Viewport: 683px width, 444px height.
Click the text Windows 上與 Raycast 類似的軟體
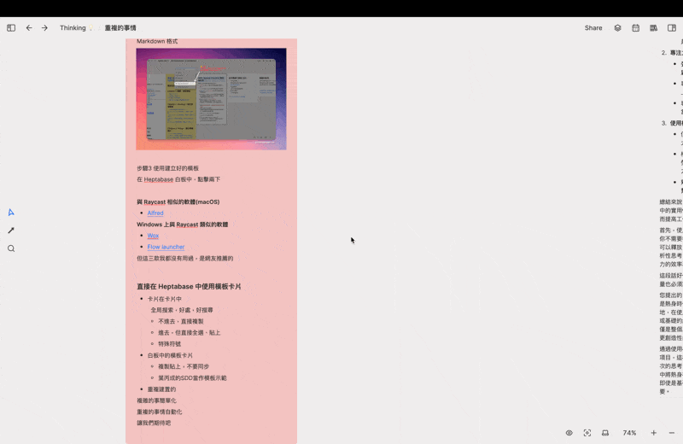point(182,225)
